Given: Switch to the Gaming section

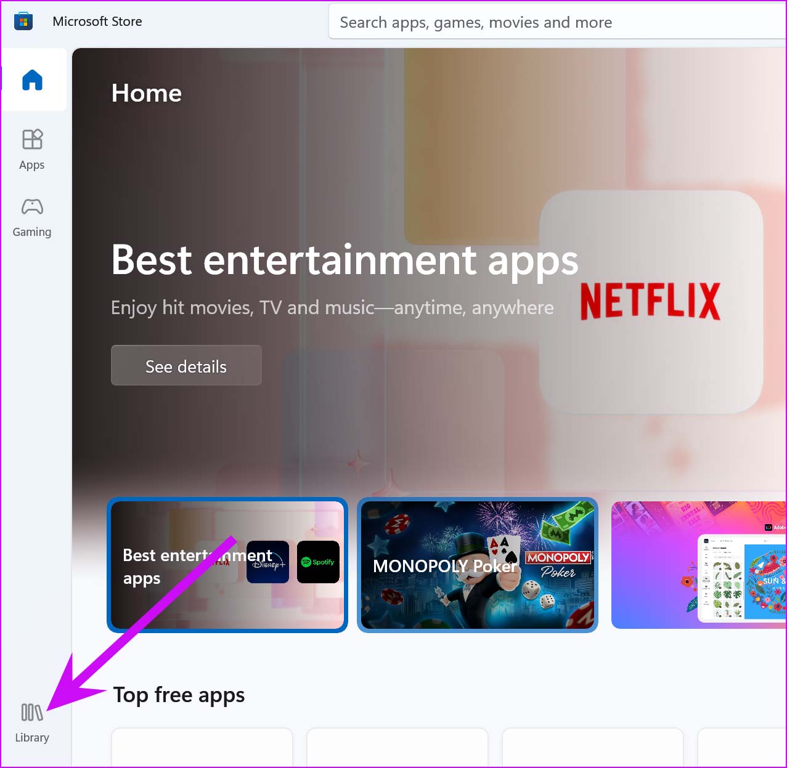Looking at the screenshot, I should 32,217.
